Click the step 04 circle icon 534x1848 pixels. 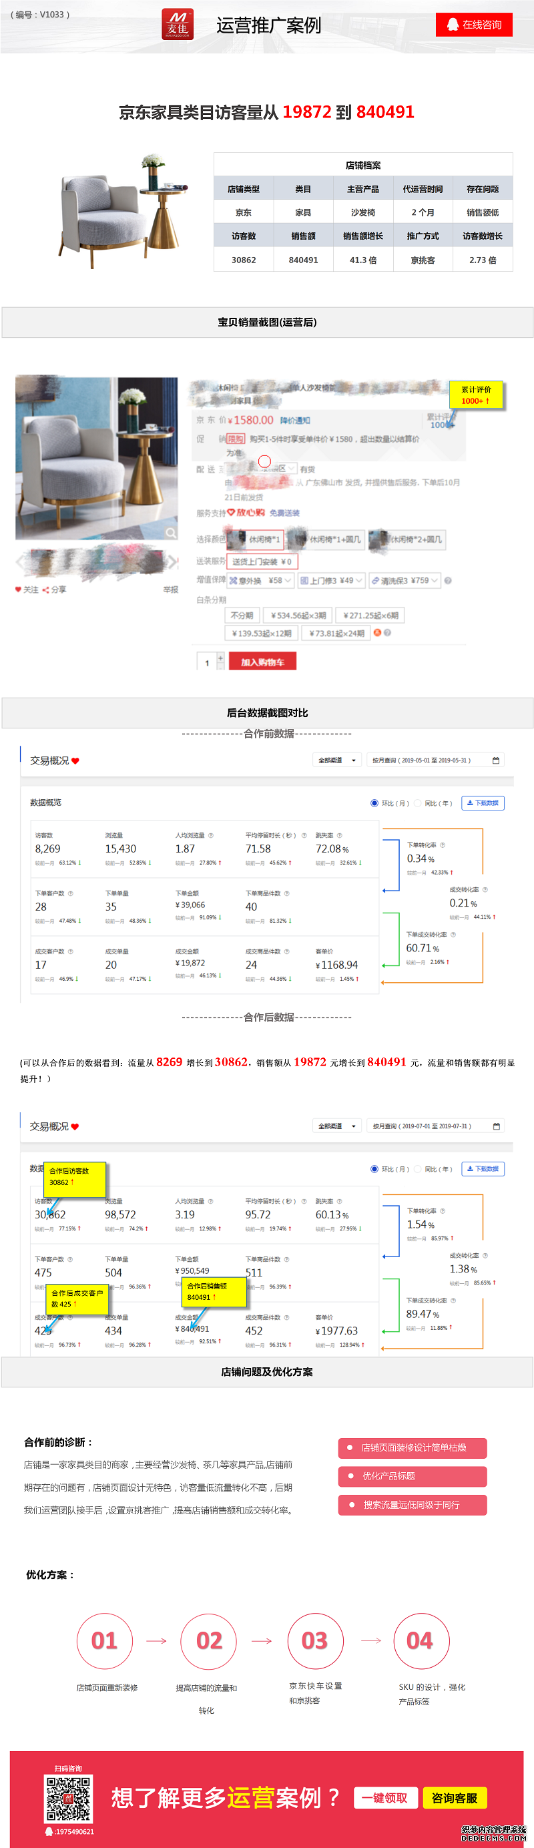(x=421, y=1642)
